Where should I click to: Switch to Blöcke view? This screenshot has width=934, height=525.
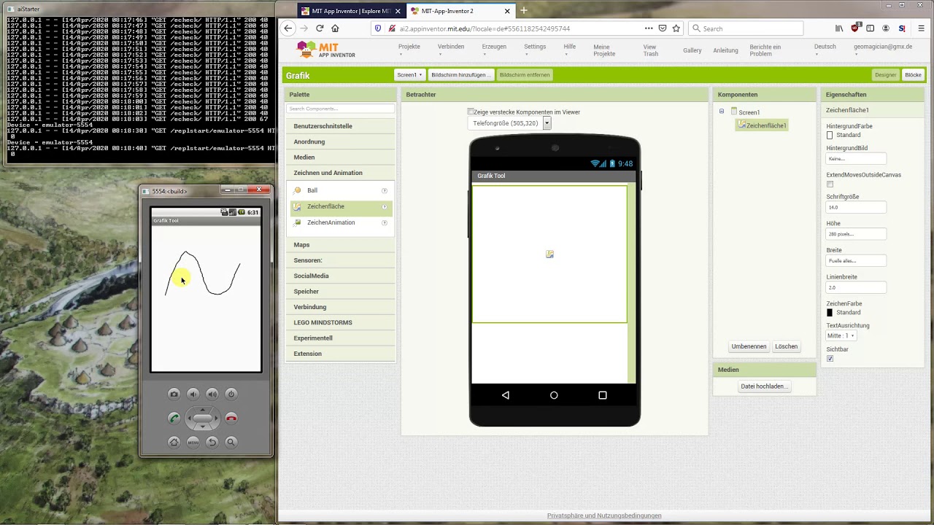point(913,74)
